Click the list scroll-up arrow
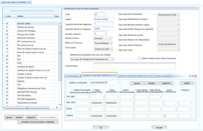Viewport: 203px width, 131px height. pyautogui.click(x=60, y=23)
